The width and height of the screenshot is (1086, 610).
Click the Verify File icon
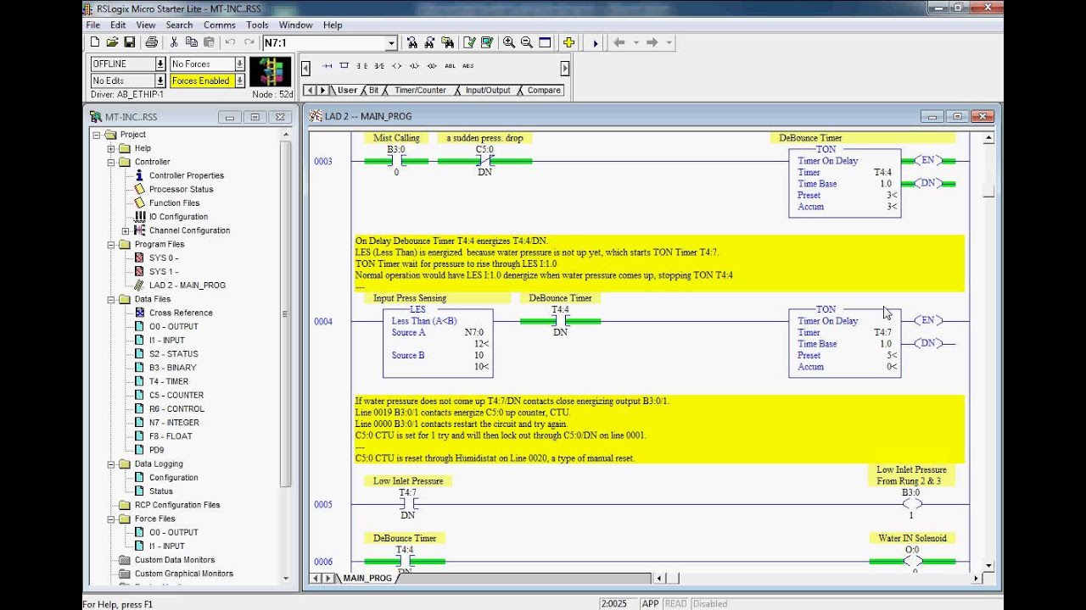point(469,42)
